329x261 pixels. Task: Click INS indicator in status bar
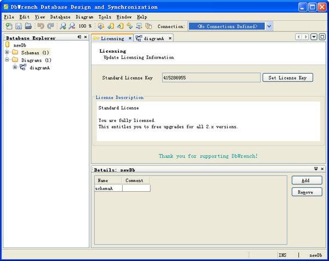(282, 255)
